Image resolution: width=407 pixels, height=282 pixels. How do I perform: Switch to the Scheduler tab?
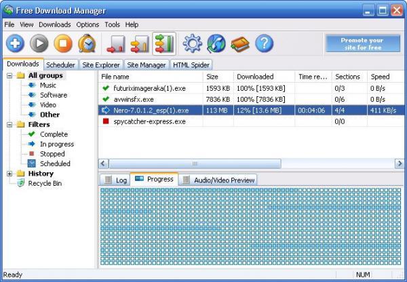pyautogui.click(x=60, y=64)
